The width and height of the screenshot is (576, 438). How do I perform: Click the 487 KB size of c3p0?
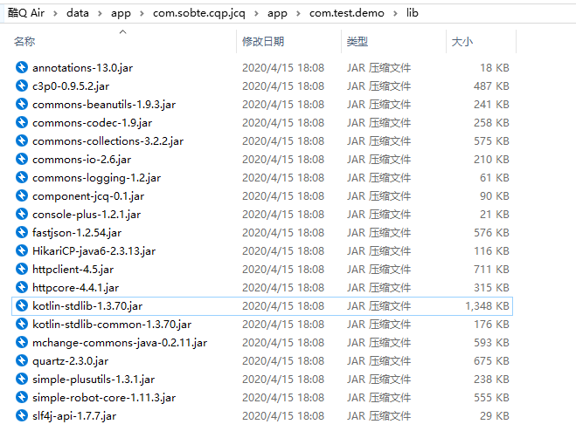[491, 86]
